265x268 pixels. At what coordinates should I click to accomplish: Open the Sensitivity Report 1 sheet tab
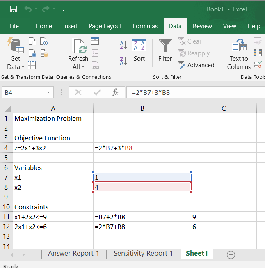pyautogui.click(x=143, y=254)
